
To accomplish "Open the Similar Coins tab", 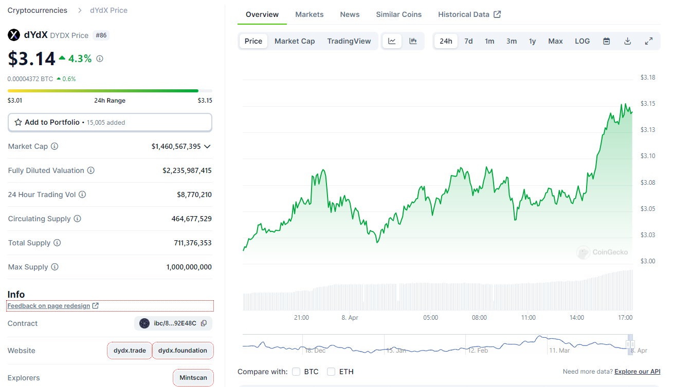I will (399, 14).
